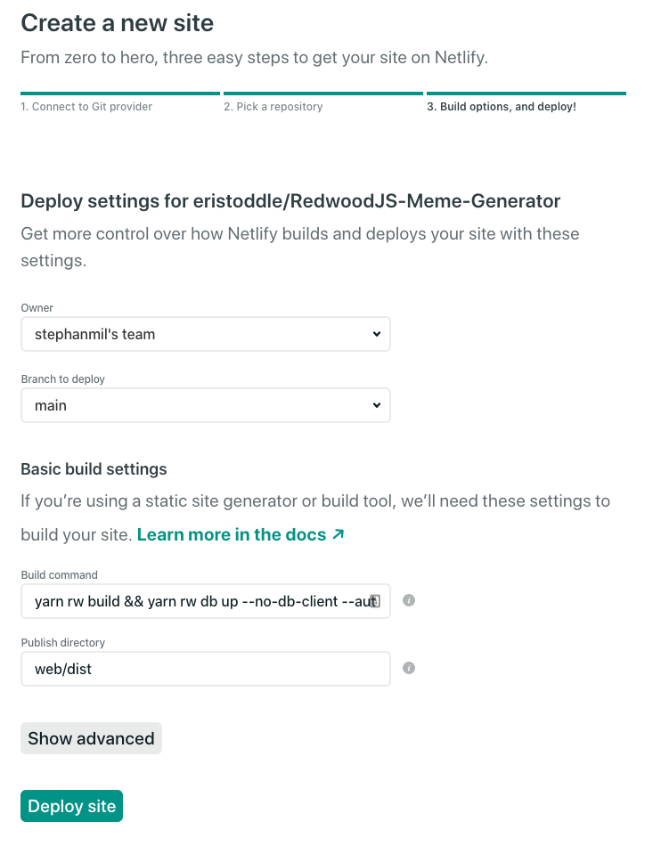Click the Owner field label
Image resolution: width=653 pixels, height=846 pixels.
pyautogui.click(x=37, y=308)
